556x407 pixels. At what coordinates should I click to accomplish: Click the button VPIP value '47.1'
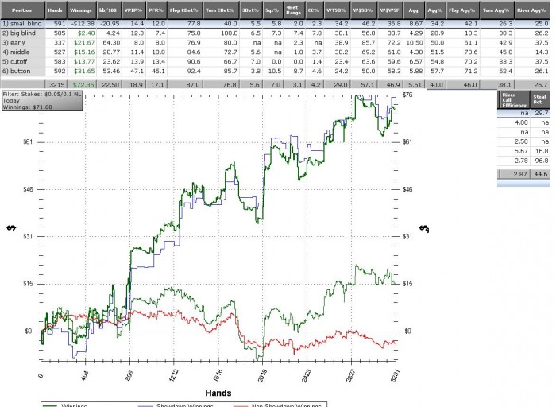[x=137, y=71]
